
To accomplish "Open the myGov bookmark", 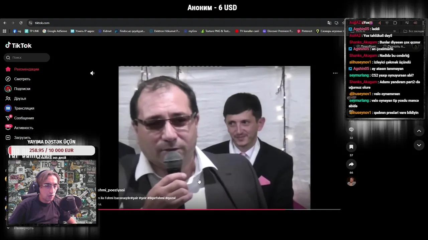I will (191, 31).
